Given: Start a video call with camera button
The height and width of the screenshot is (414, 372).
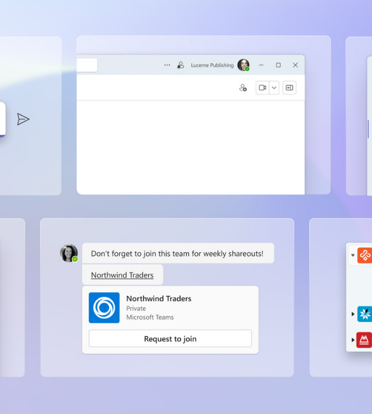Looking at the screenshot, I should (262, 87).
